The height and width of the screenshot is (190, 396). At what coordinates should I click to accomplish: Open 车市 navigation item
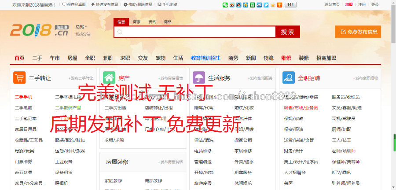tap(55, 58)
